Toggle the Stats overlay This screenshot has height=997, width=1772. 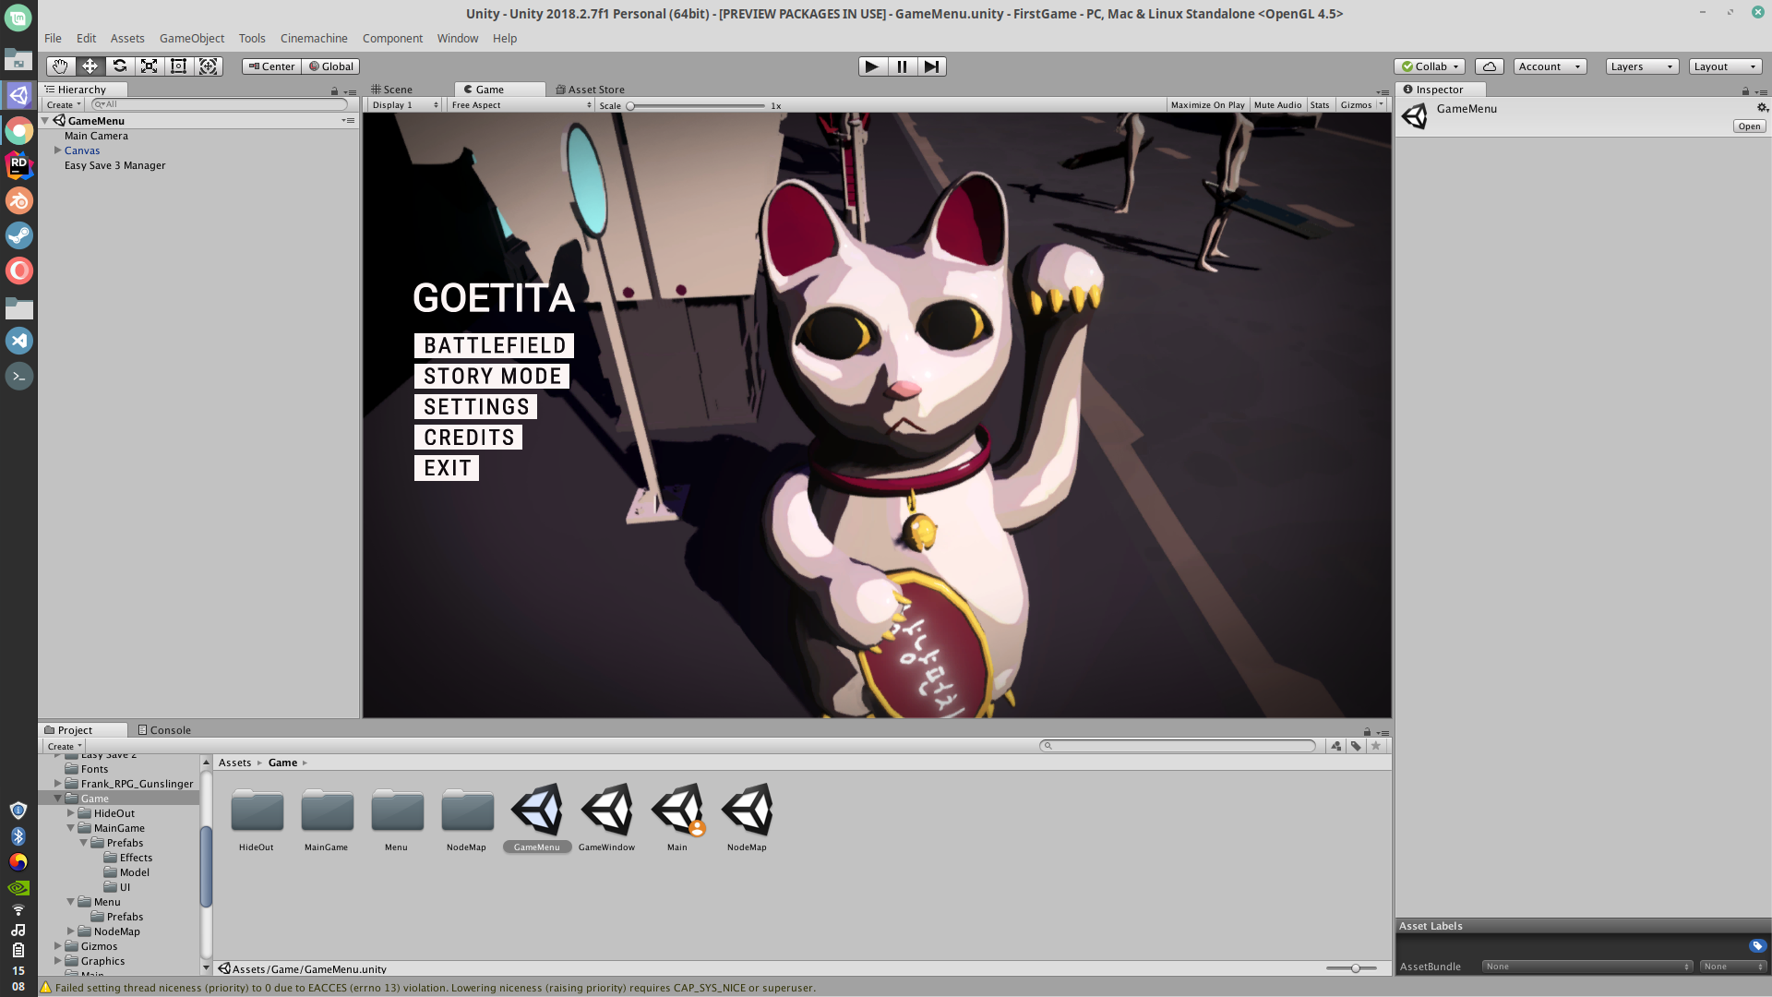(1320, 105)
